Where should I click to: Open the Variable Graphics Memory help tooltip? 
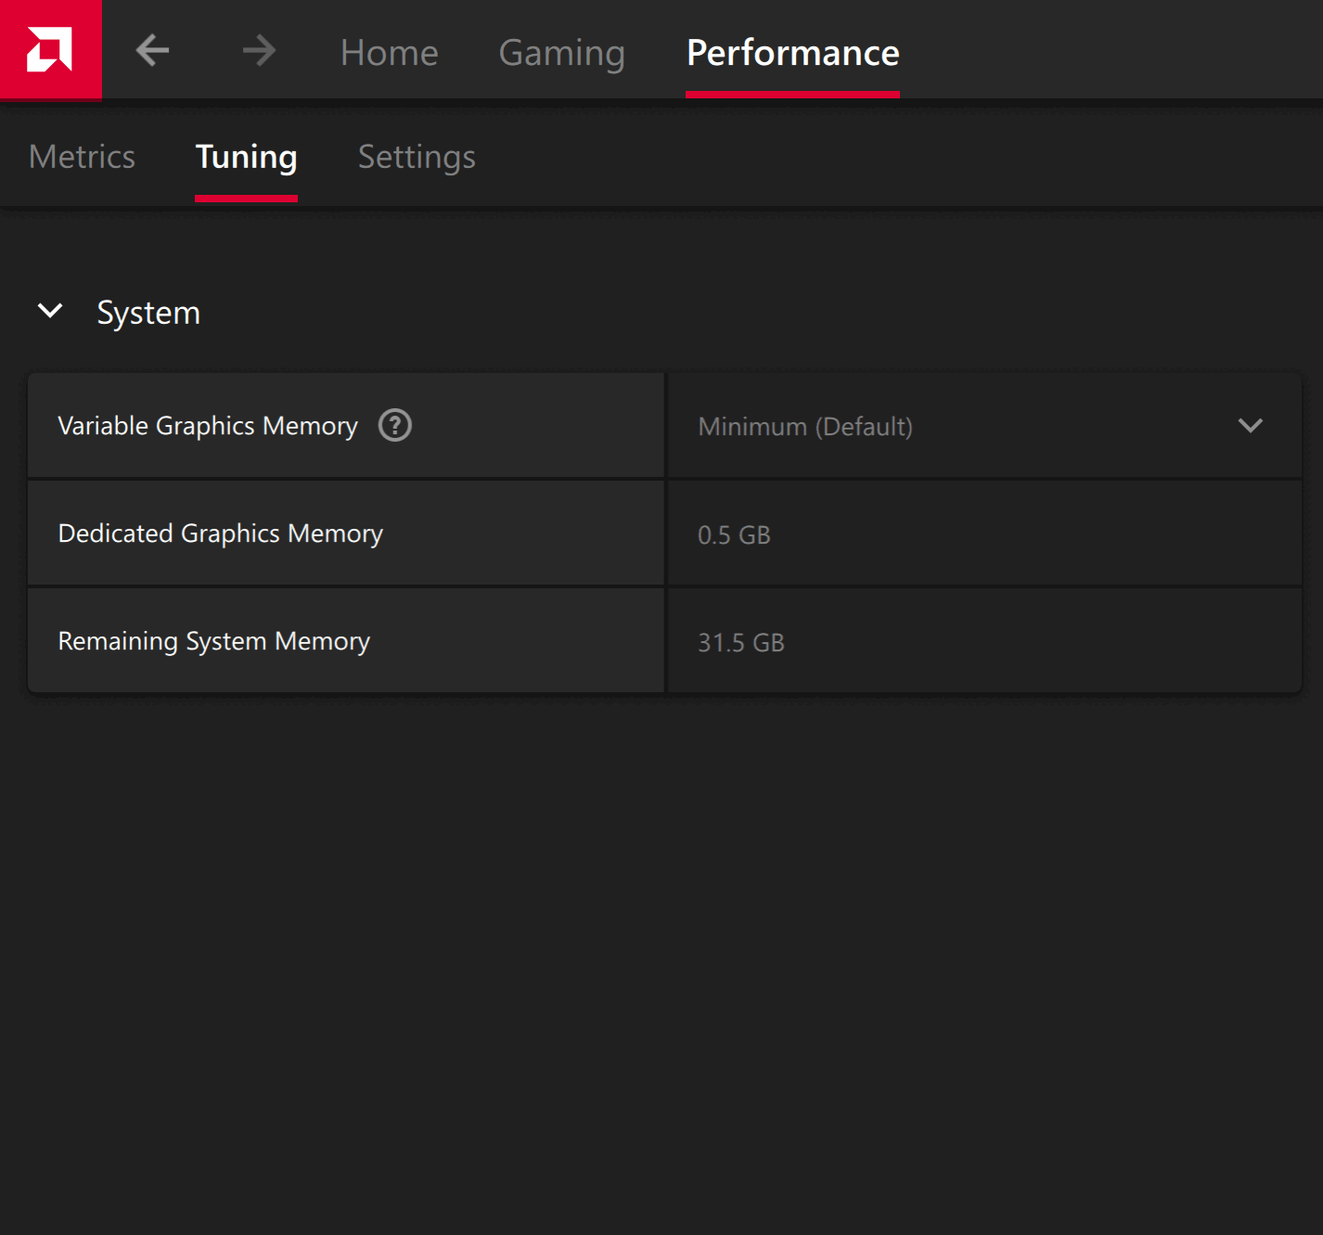click(x=394, y=425)
